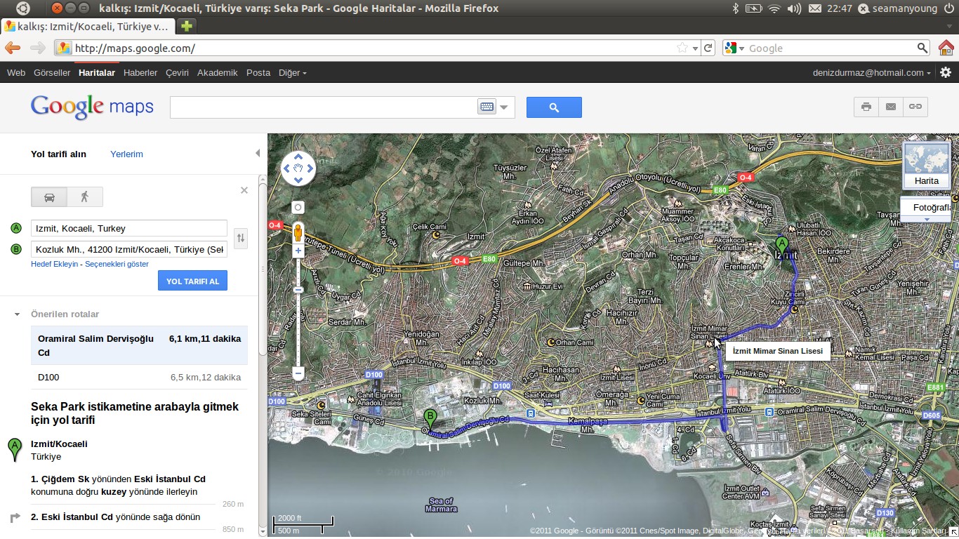959x539 pixels.
Task: Click the show my location button on the map
Action: click(298, 207)
